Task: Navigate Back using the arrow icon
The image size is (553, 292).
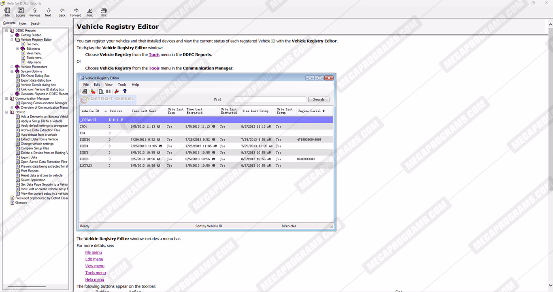Action: [x=62, y=12]
